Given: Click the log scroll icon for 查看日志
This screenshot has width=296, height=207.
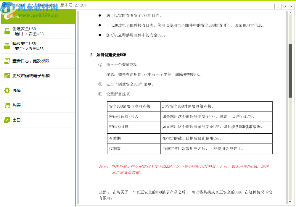Looking at the screenshot, I should pyautogui.click(x=6, y=61).
